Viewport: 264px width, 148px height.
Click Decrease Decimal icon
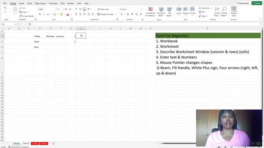[141, 14]
